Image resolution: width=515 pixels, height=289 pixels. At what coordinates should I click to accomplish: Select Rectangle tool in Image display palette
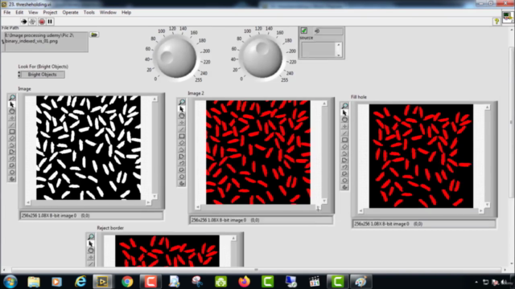[x=12, y=132]
